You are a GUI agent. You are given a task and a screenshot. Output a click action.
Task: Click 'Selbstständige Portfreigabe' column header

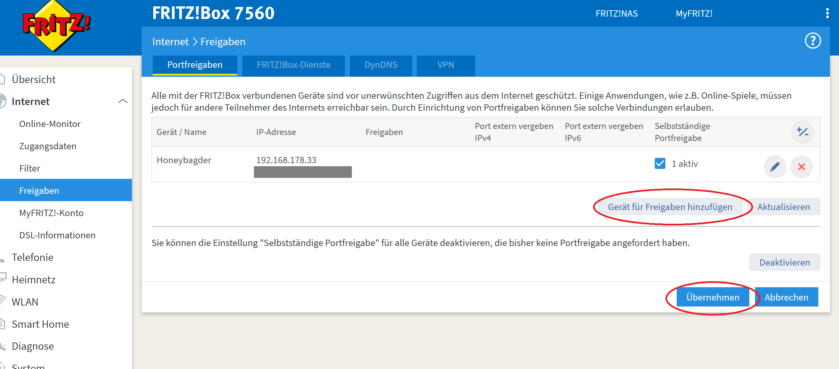(682, 132)
